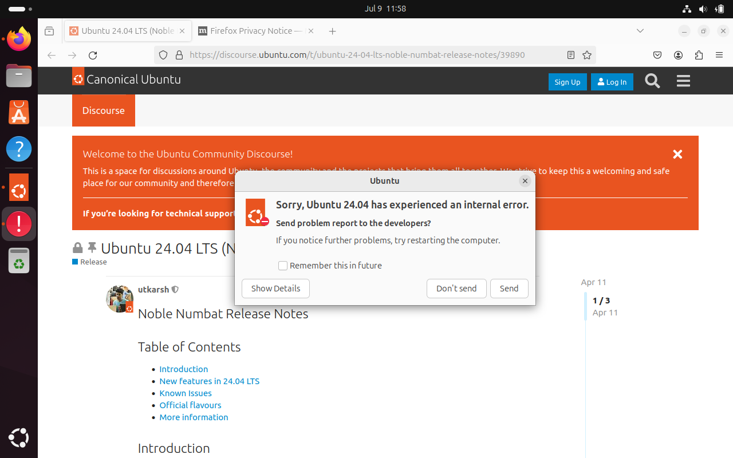The width and height of the screenshot is (733, 458).
Task: Select the Discourse navigation tab
Action: point(104,110)
